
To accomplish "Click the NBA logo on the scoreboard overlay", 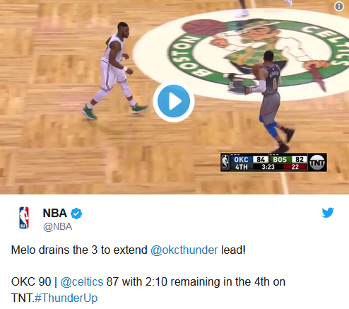I will (x=225, y=162).
